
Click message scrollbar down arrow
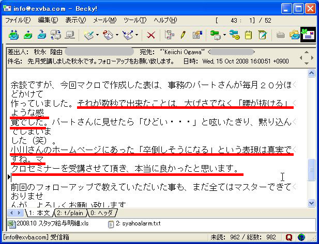[x=311, y=203]
